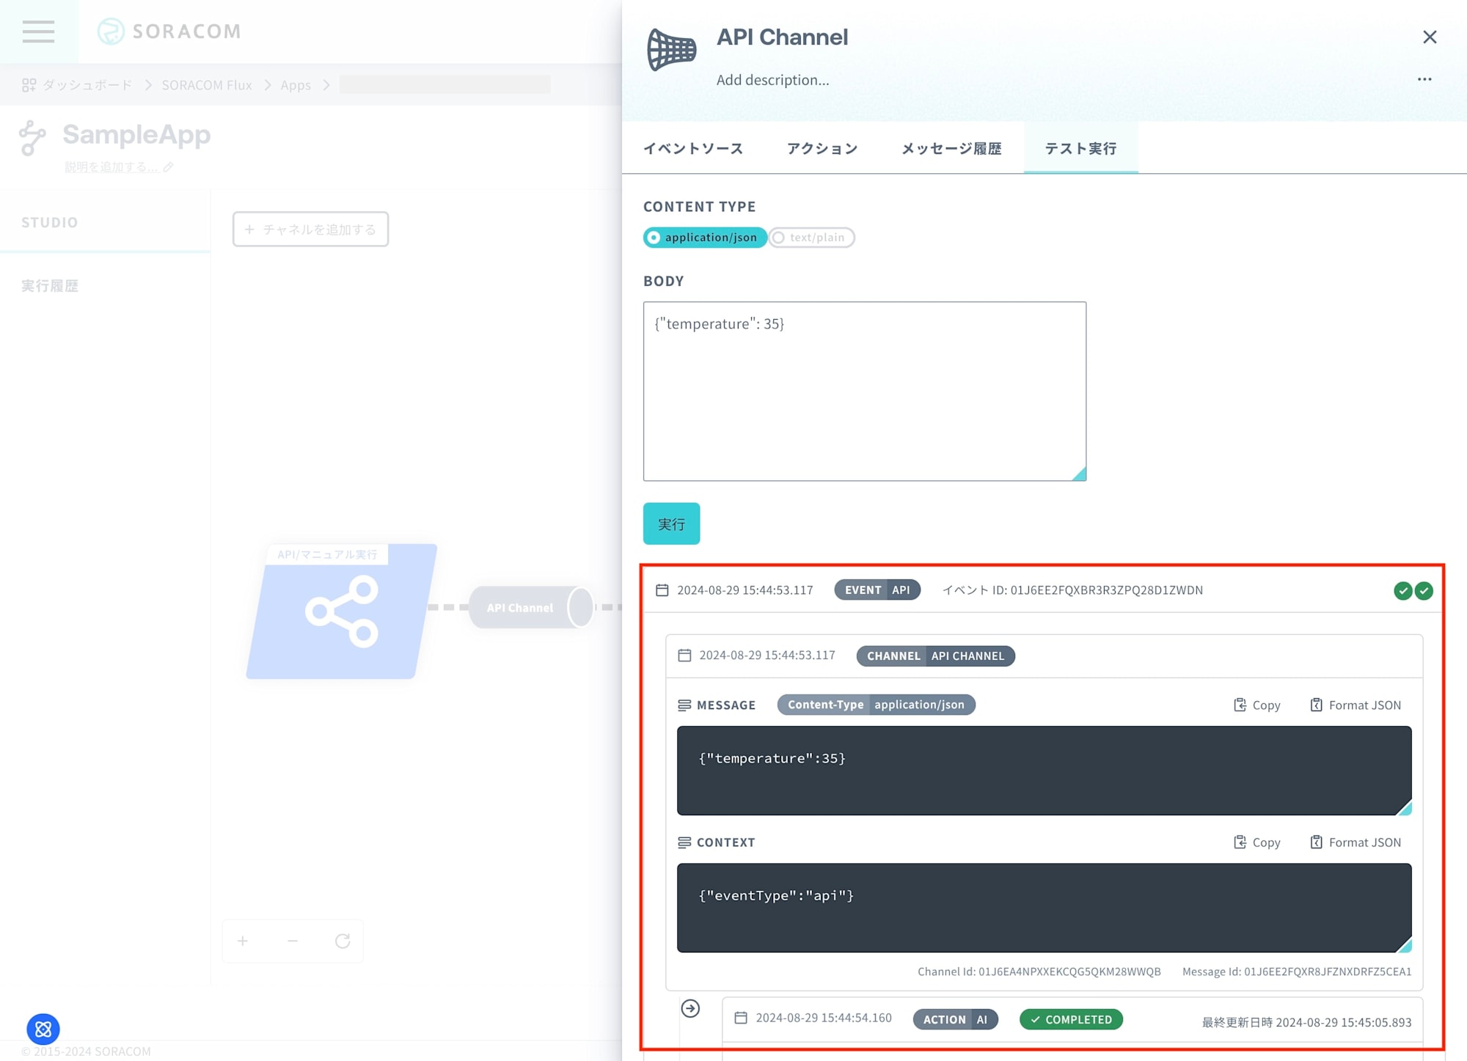Reset canvas view with refresh icon
Viewport: 1467px width, 1061px height.
coord(343,941)
